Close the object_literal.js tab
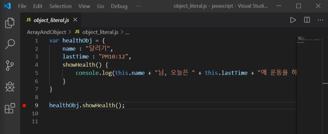328x134 pixels. (x=75, y=20)
